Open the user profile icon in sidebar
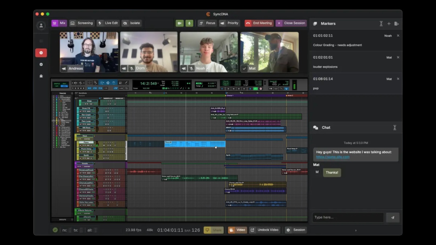436x245 pixels. point(41,26)
